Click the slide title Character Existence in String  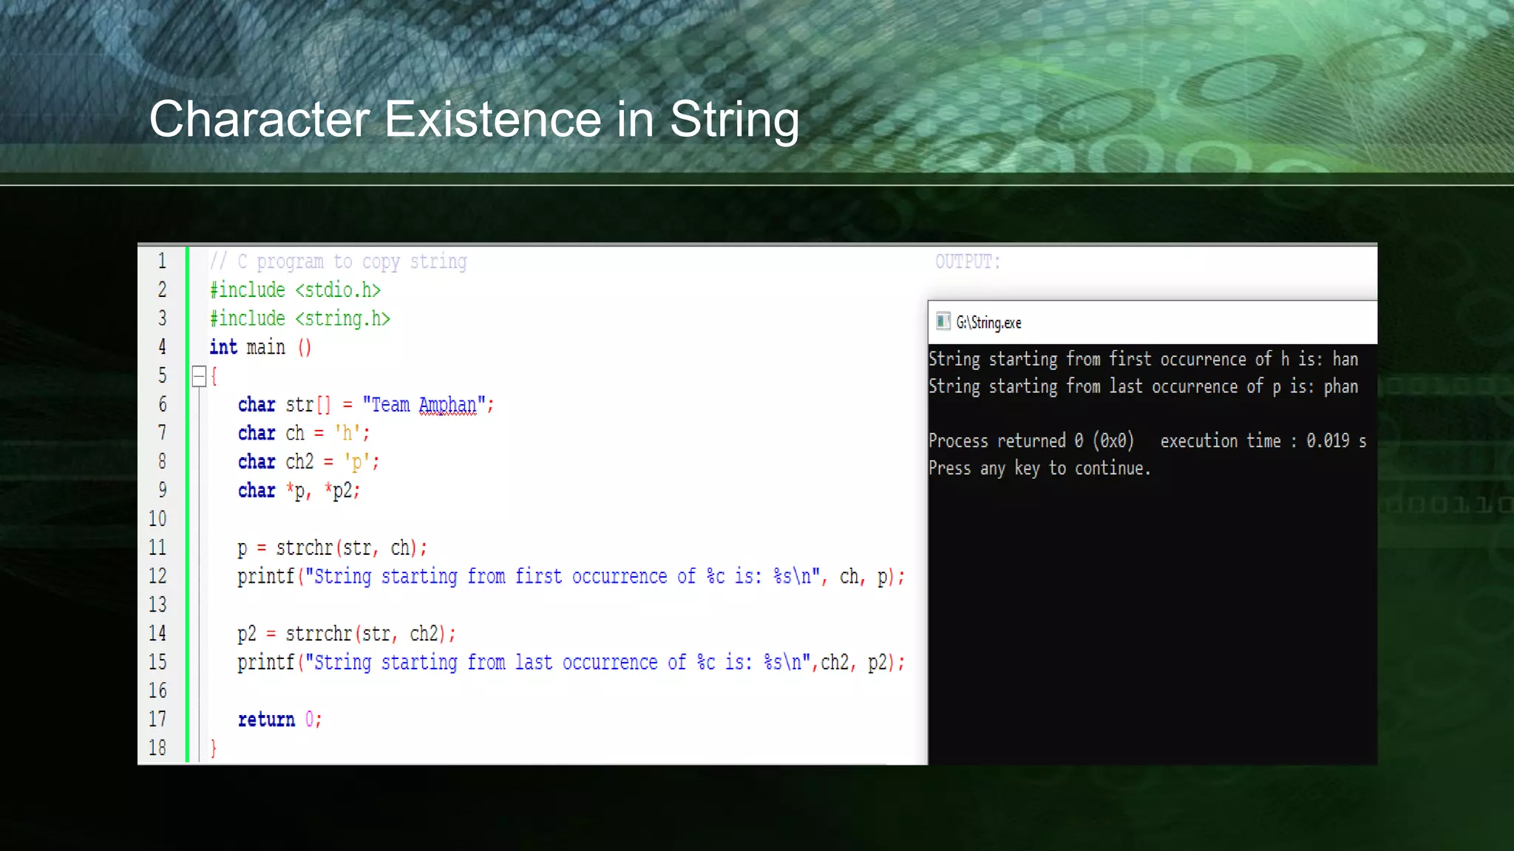[474, 119]
